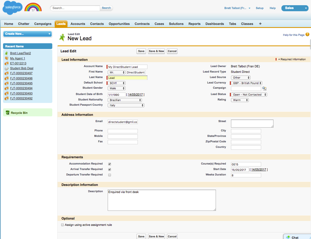The width and height of the screenshot is (311, 239).
Task: Click the Chat bubble icon
Action: pyautogui.click(x=288, y=237)
